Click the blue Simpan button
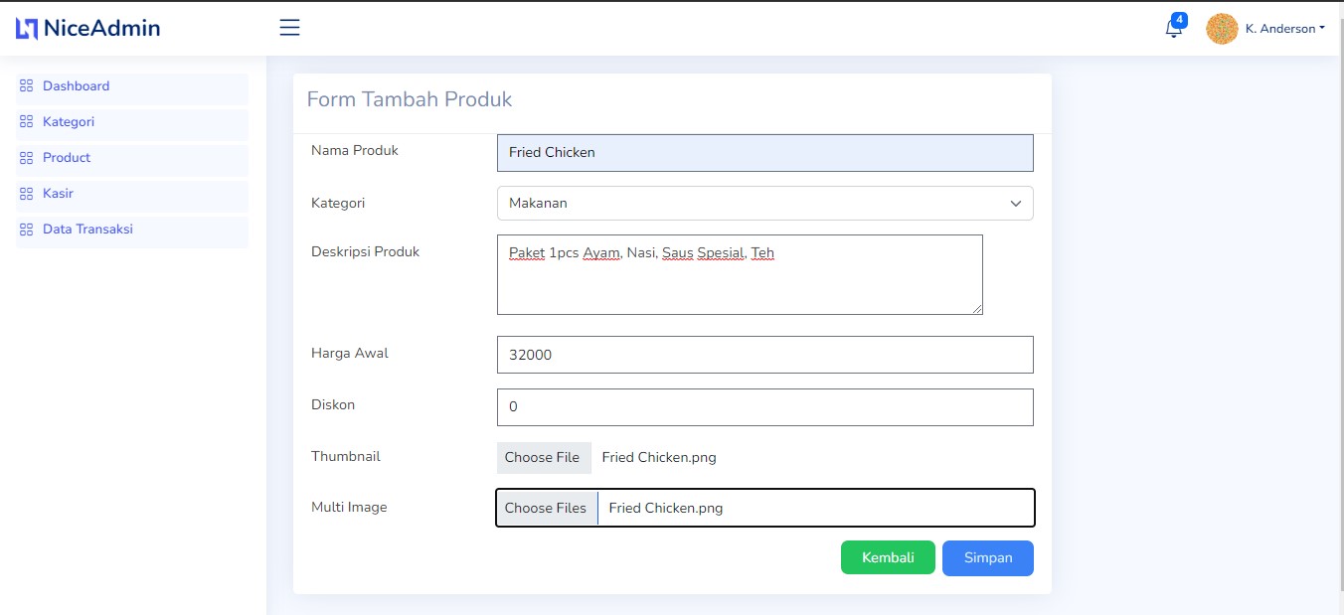 click(x=987, y=557)
